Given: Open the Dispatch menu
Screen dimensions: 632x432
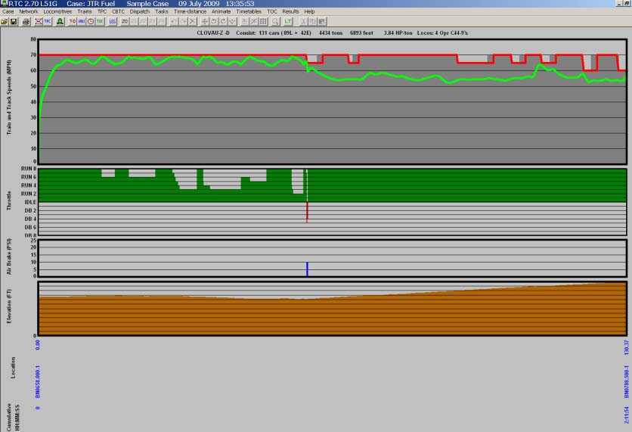Looking at the screenshot, I should 138,12.
